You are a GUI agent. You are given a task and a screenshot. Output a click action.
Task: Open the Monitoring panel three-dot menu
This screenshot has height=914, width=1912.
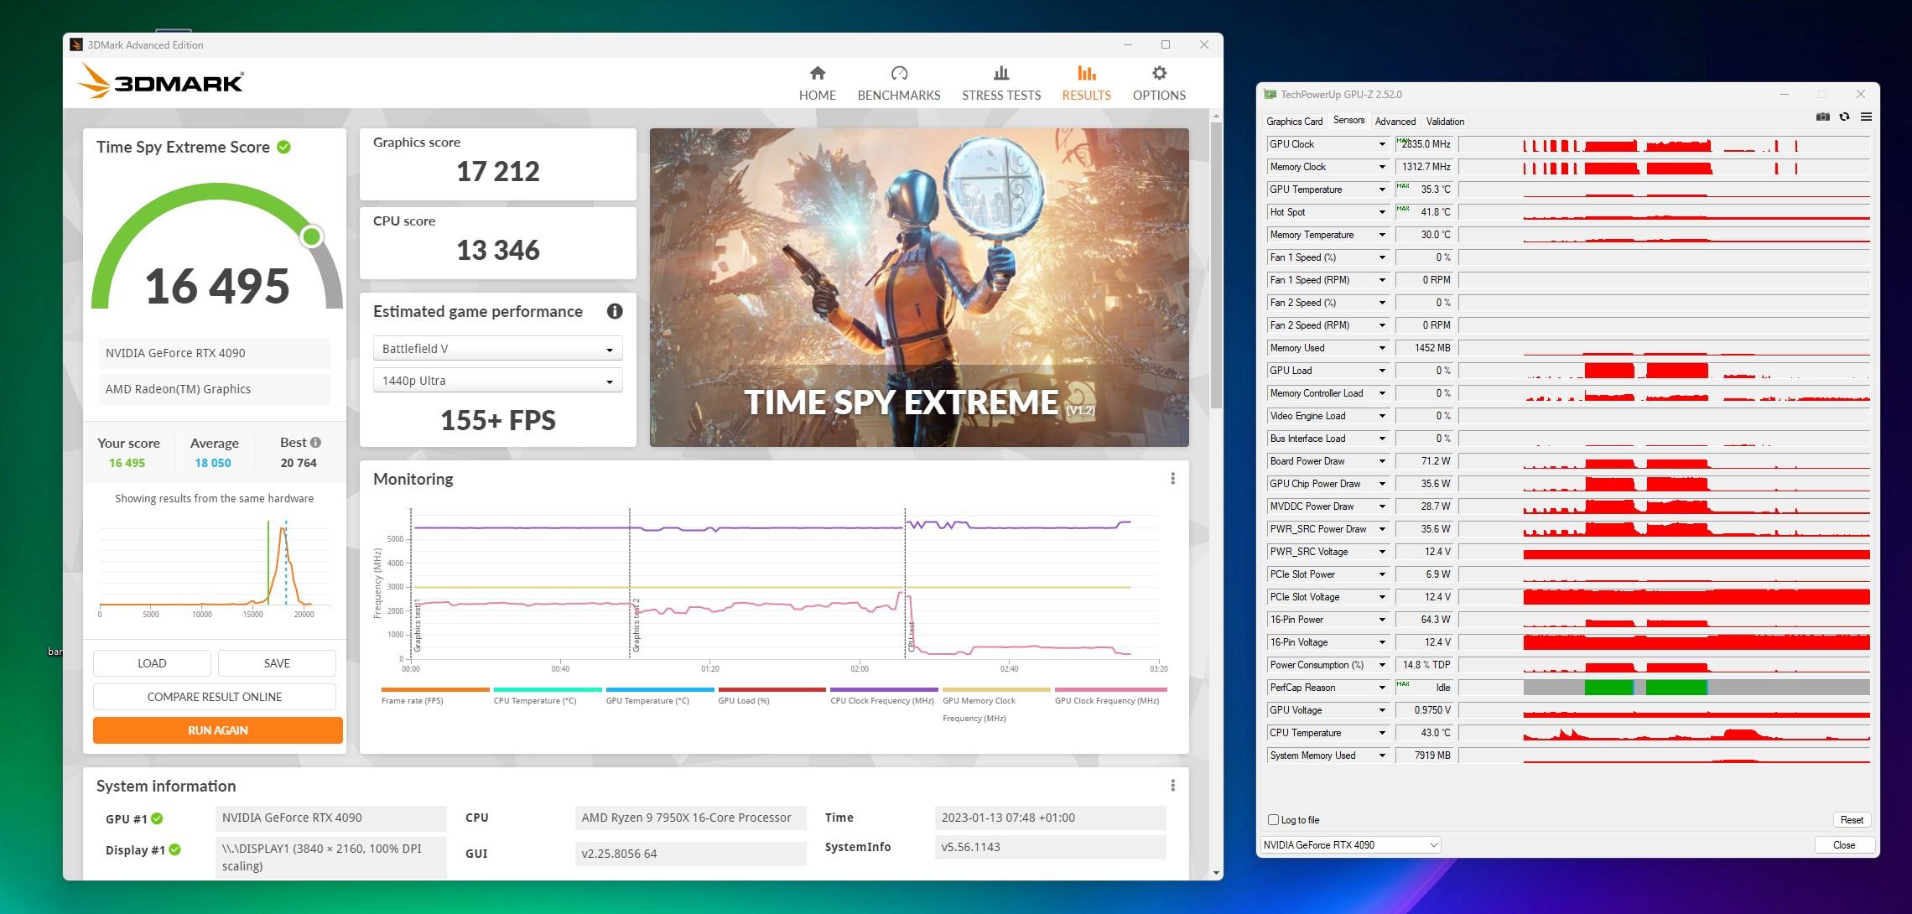1172,479
